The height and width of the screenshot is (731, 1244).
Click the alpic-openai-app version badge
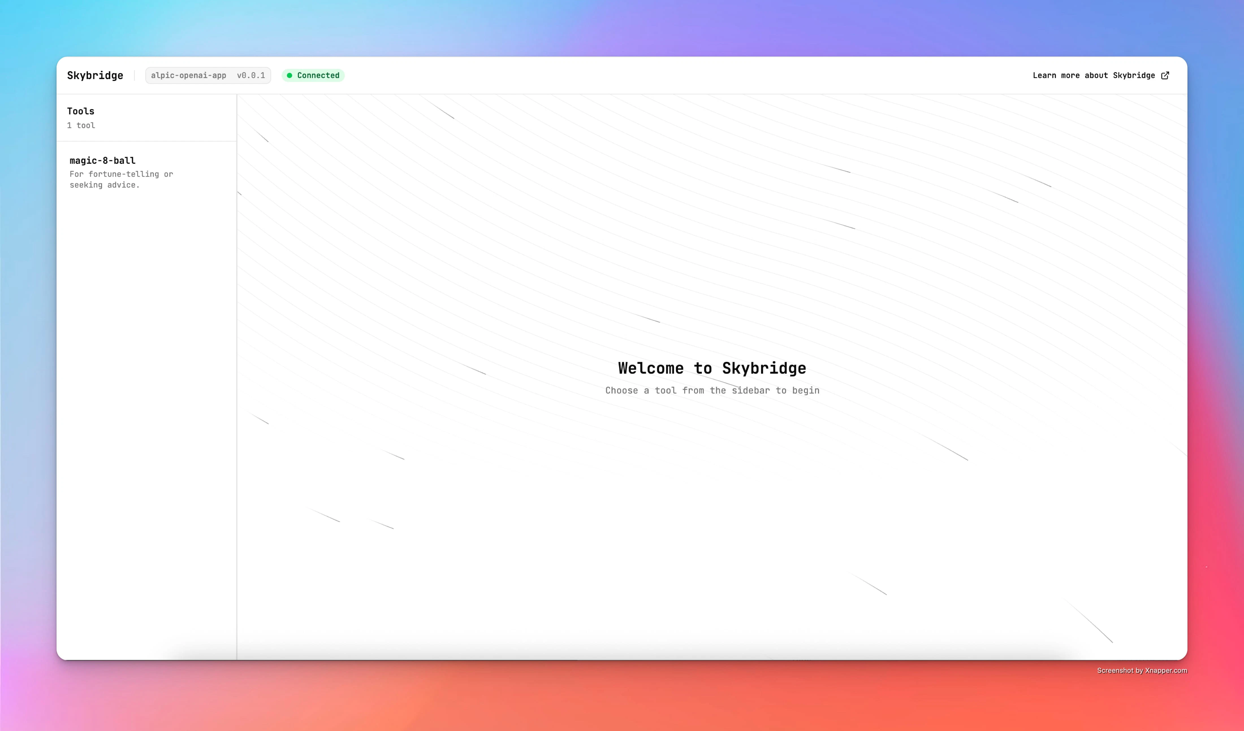click(x=208, y=75)
